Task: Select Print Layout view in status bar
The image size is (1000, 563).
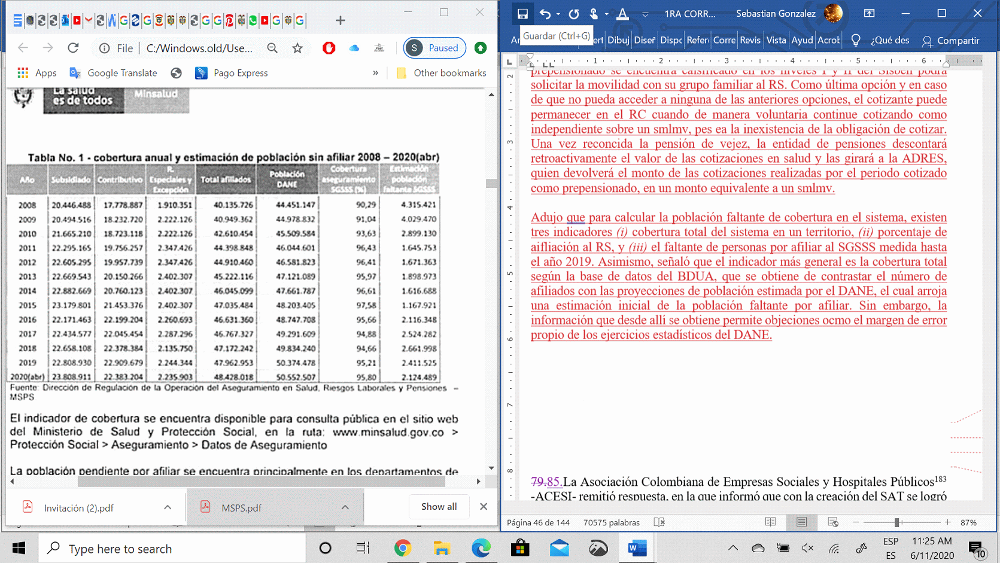Action: (x=801, y=522)
